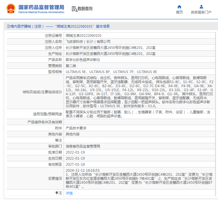The width and height of the screenshot is (218, 201).
Task: Click expiry date 2027-01-18
Action: point(75,164)
